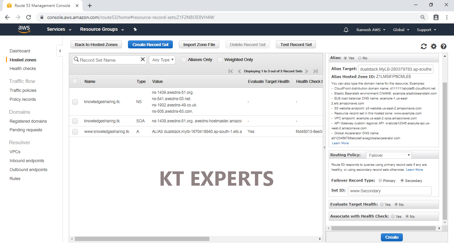Open the Routing Policy Failover dropdown
This screenshot has height=244, width=454.
coord(389,155)
